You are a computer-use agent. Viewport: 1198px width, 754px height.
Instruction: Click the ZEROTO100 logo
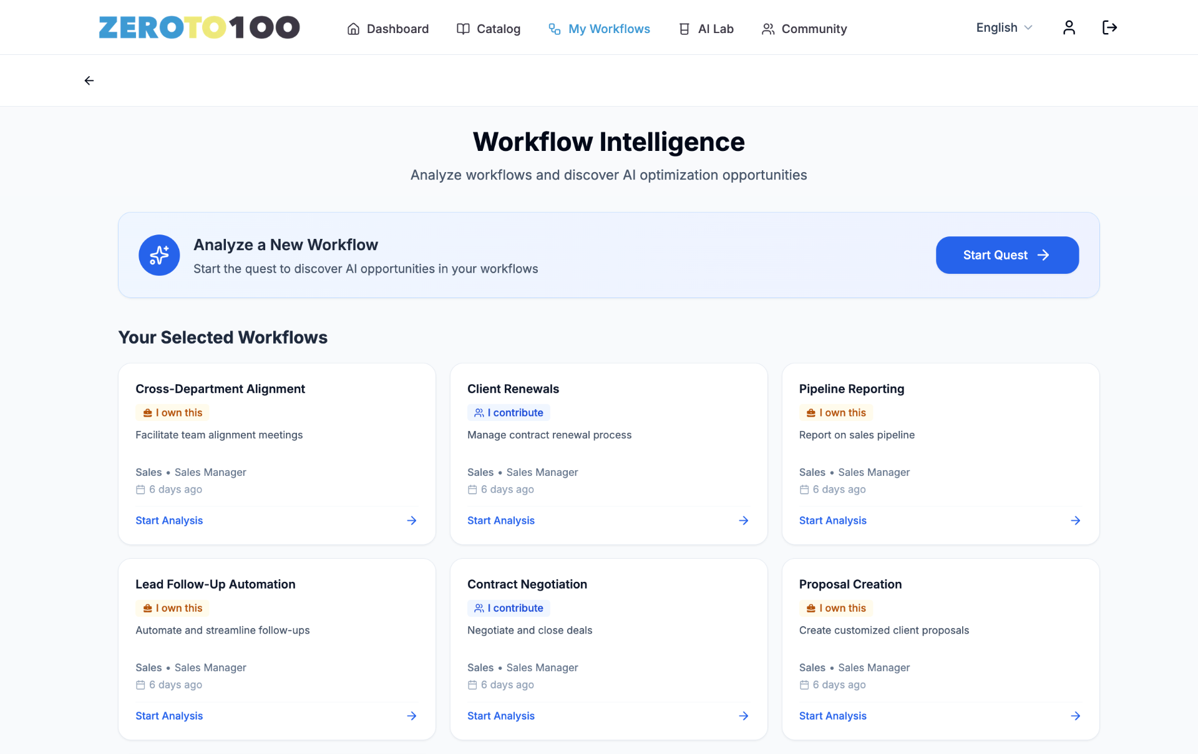point(199,27)
